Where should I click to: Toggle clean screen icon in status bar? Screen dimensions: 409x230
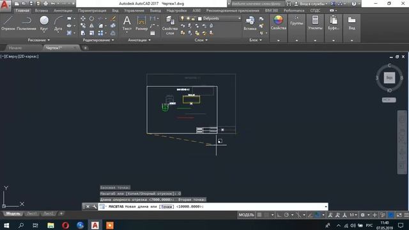tap(399, 215)
